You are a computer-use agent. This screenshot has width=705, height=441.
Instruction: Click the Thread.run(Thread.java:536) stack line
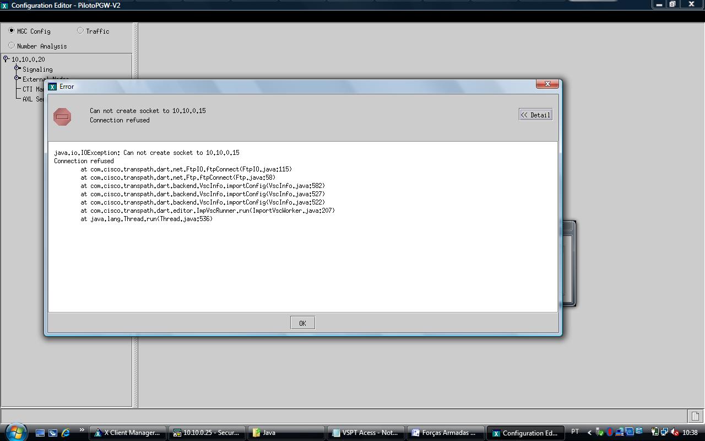[x=147, y=219]
